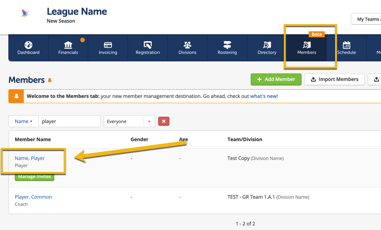381x230 pixels.
Task: Open the Player, Common member profile
Action: click(33, 197)
